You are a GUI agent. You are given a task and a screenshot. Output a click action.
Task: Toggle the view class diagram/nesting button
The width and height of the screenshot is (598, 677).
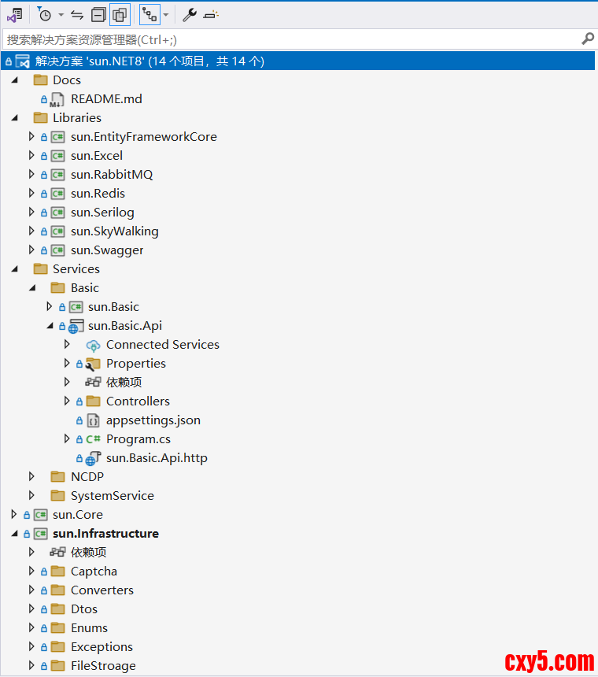coord(149,14)
